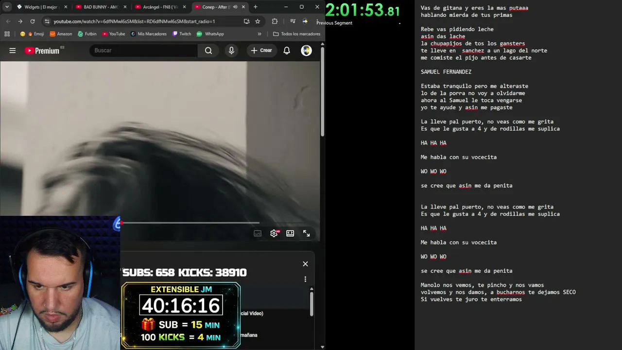Close the Conep - After tab
This screenshot has width=622, height=350.
[243, 7]
